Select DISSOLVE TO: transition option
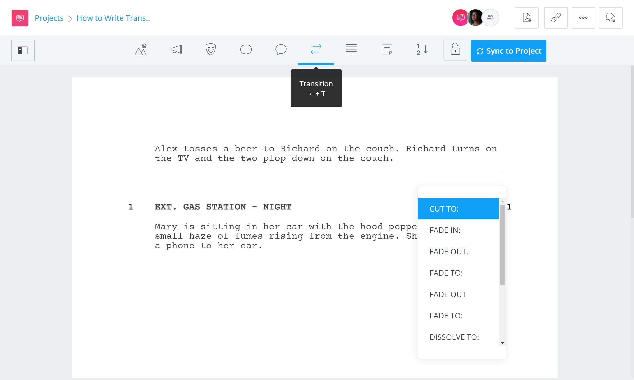Viewport: 634px width, 380px height. click(454, 337)
